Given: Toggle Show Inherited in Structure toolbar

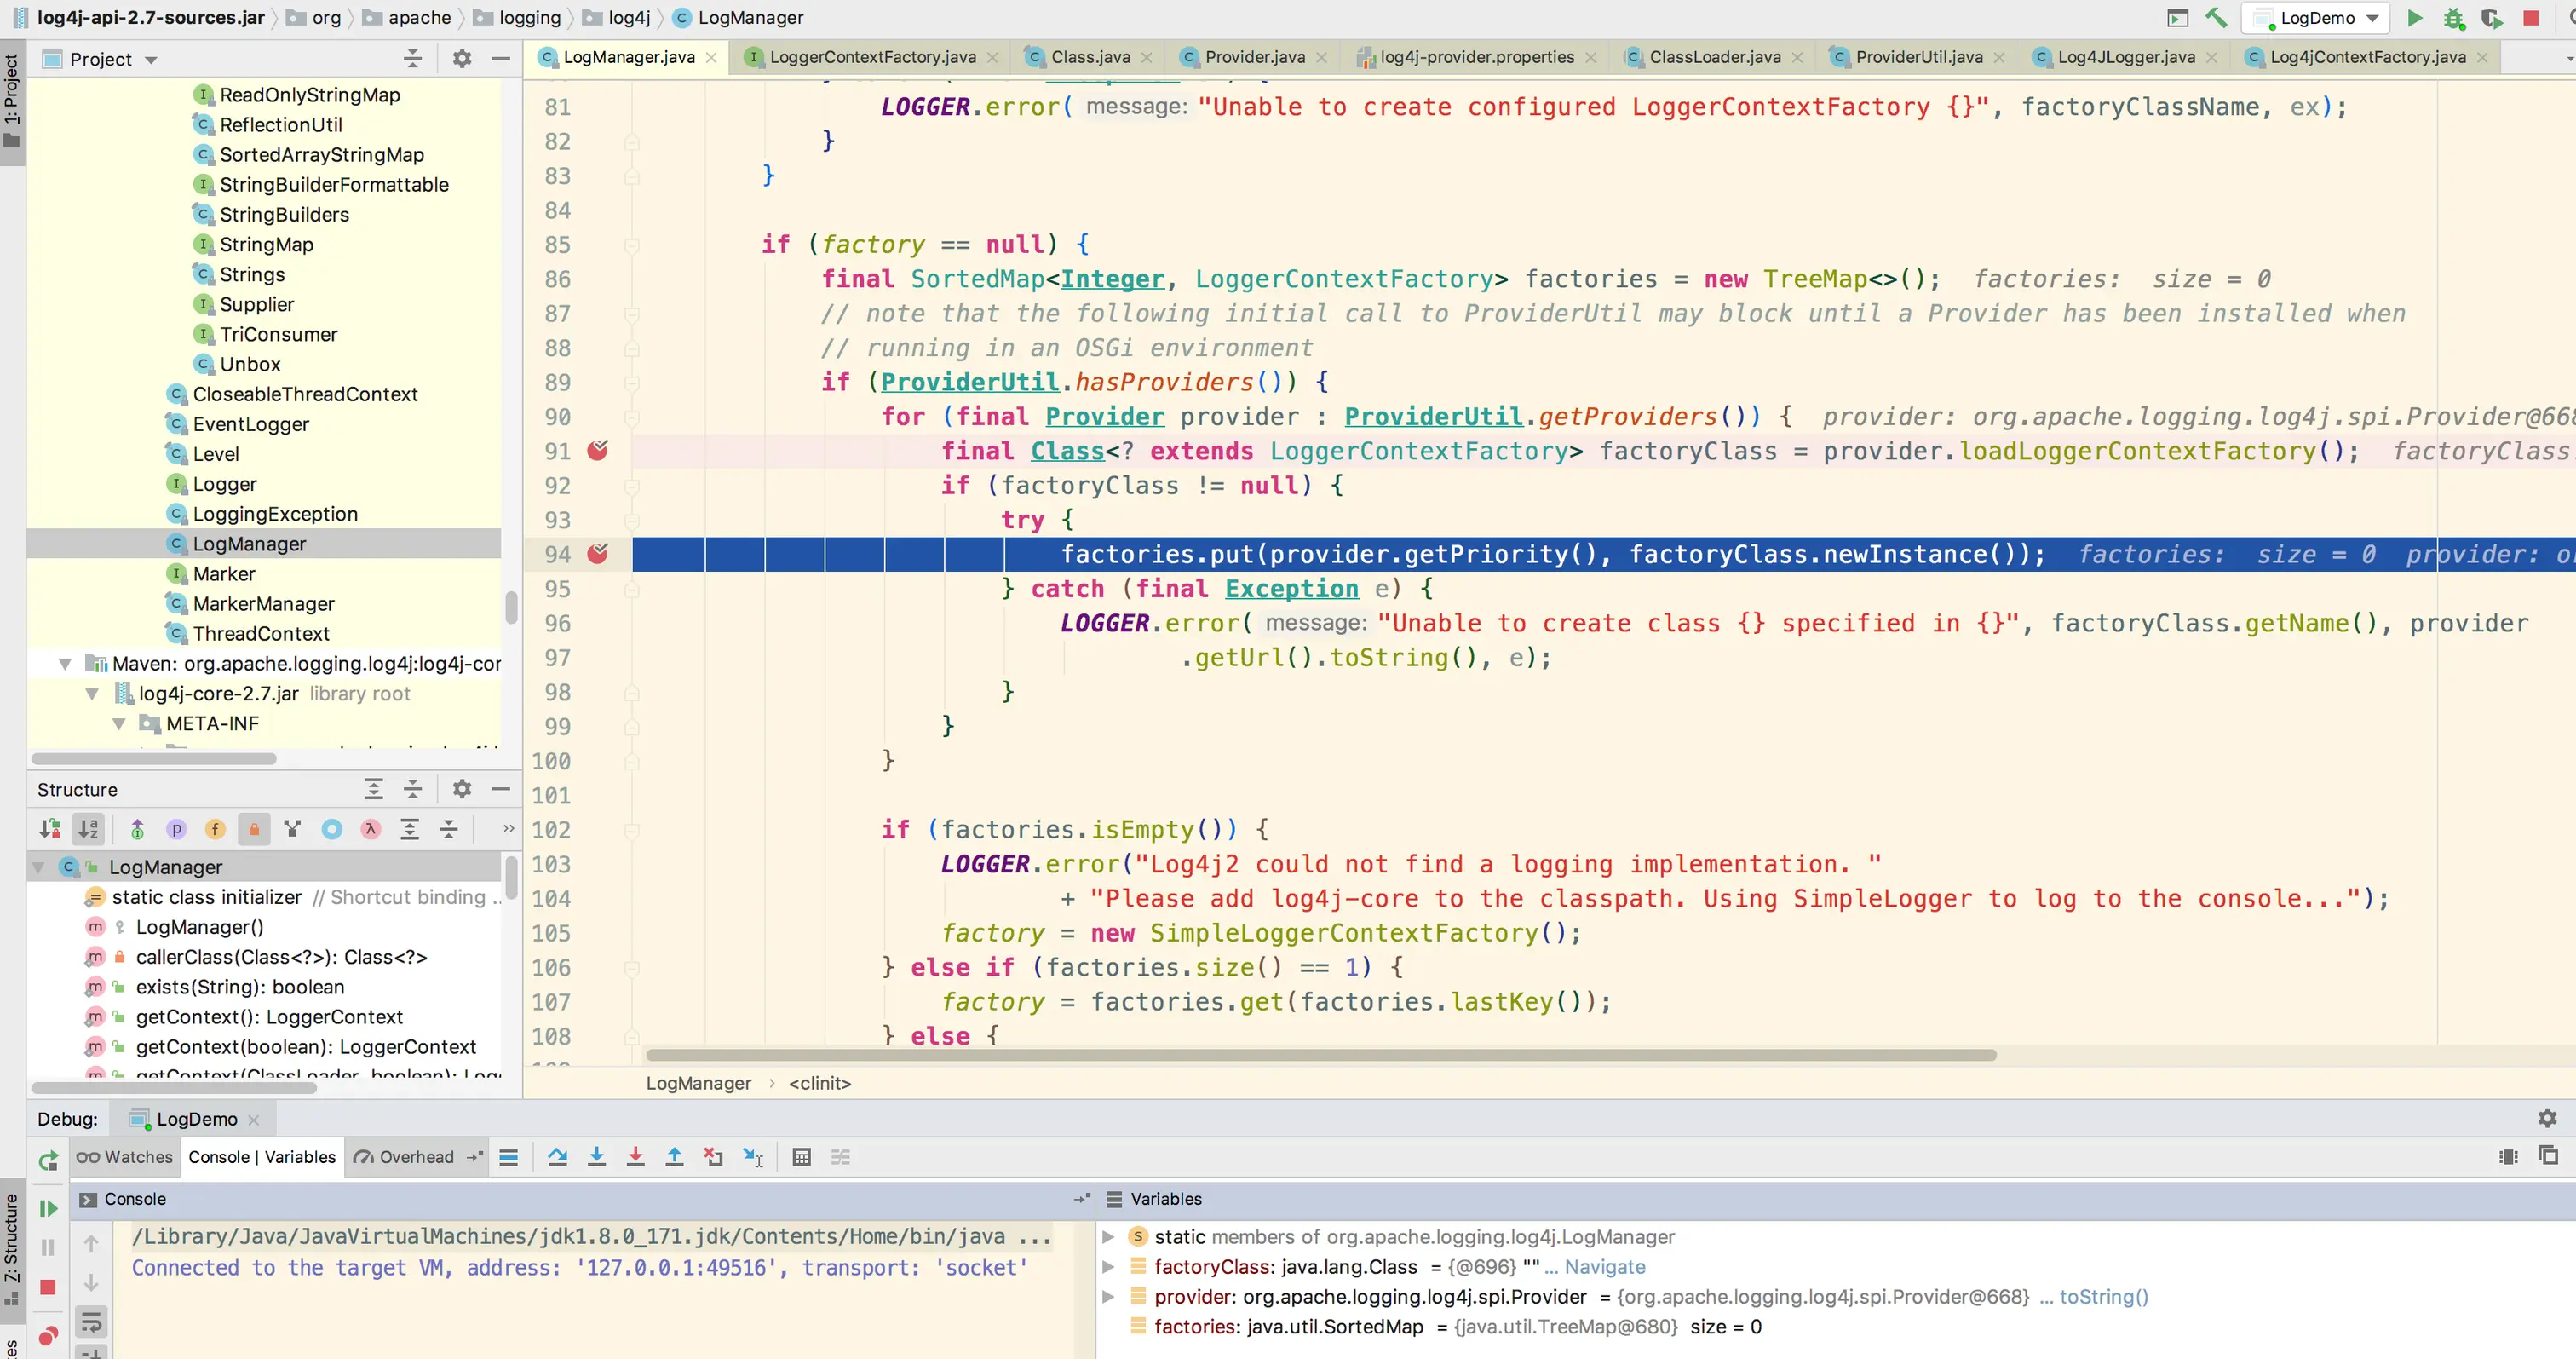Looking at the screenshot, I should [137, 829].
